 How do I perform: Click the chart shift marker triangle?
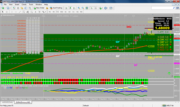coord(153,15)
